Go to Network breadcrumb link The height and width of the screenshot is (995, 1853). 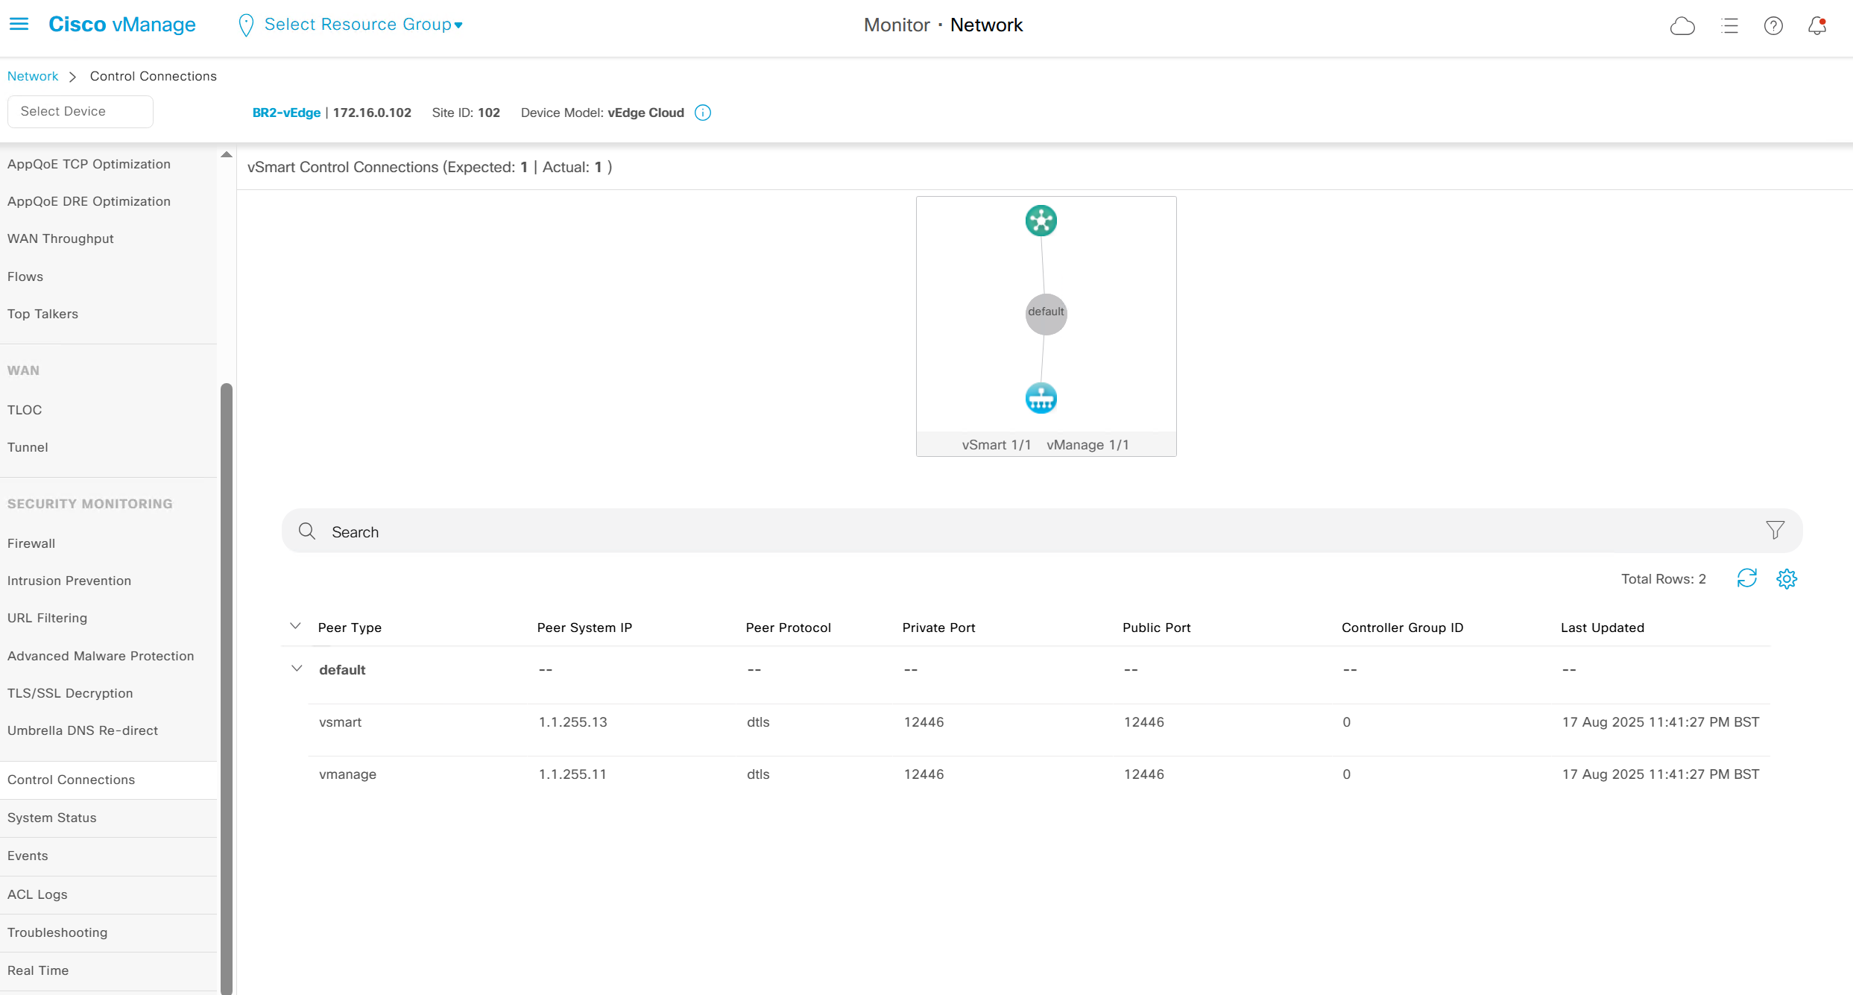(33, 76)
